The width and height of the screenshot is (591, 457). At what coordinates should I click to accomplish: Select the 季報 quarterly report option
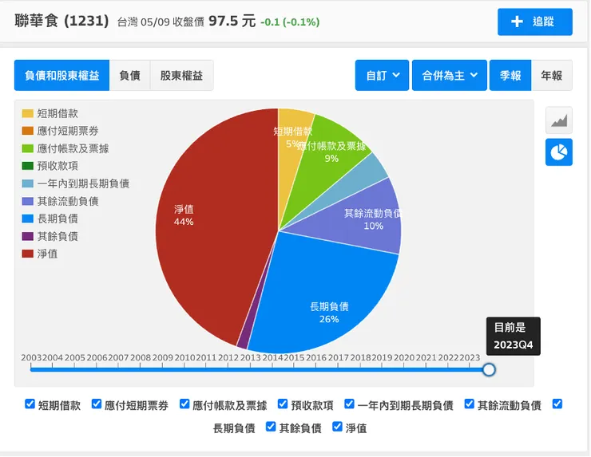pyautogui.click(x=510, y=75)
